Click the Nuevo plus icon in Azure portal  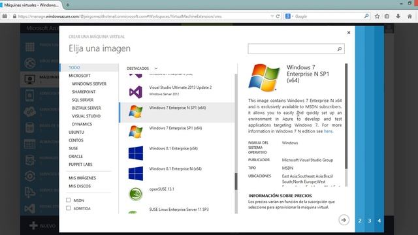coord(33,226)
